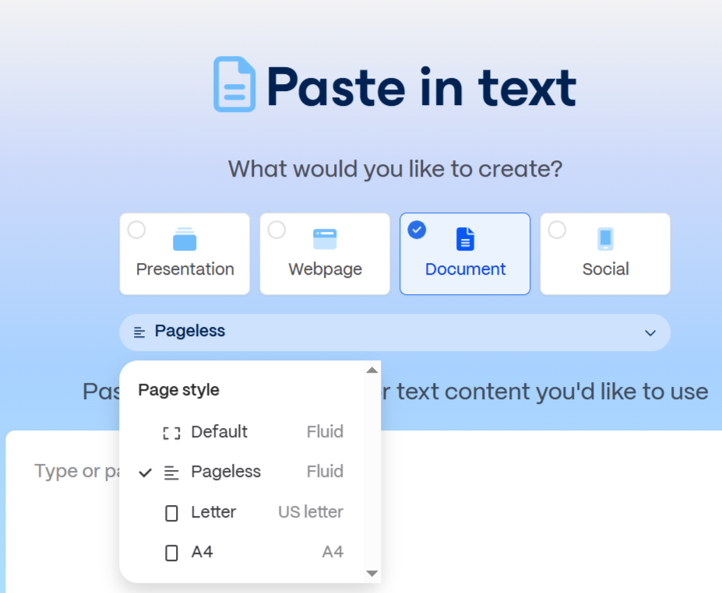Click the Paste in text header icon

click(x=234, y=84)
